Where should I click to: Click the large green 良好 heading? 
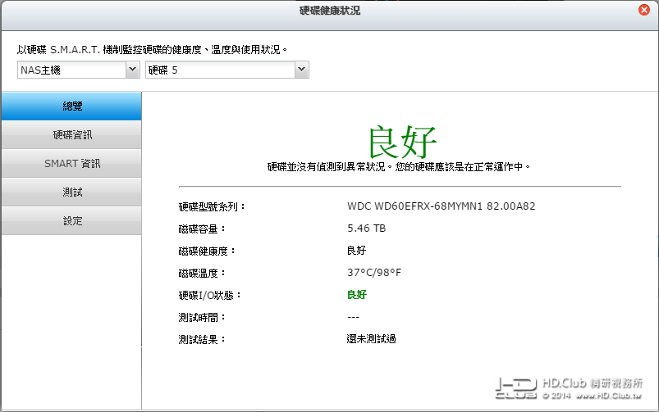coord(403,142)
